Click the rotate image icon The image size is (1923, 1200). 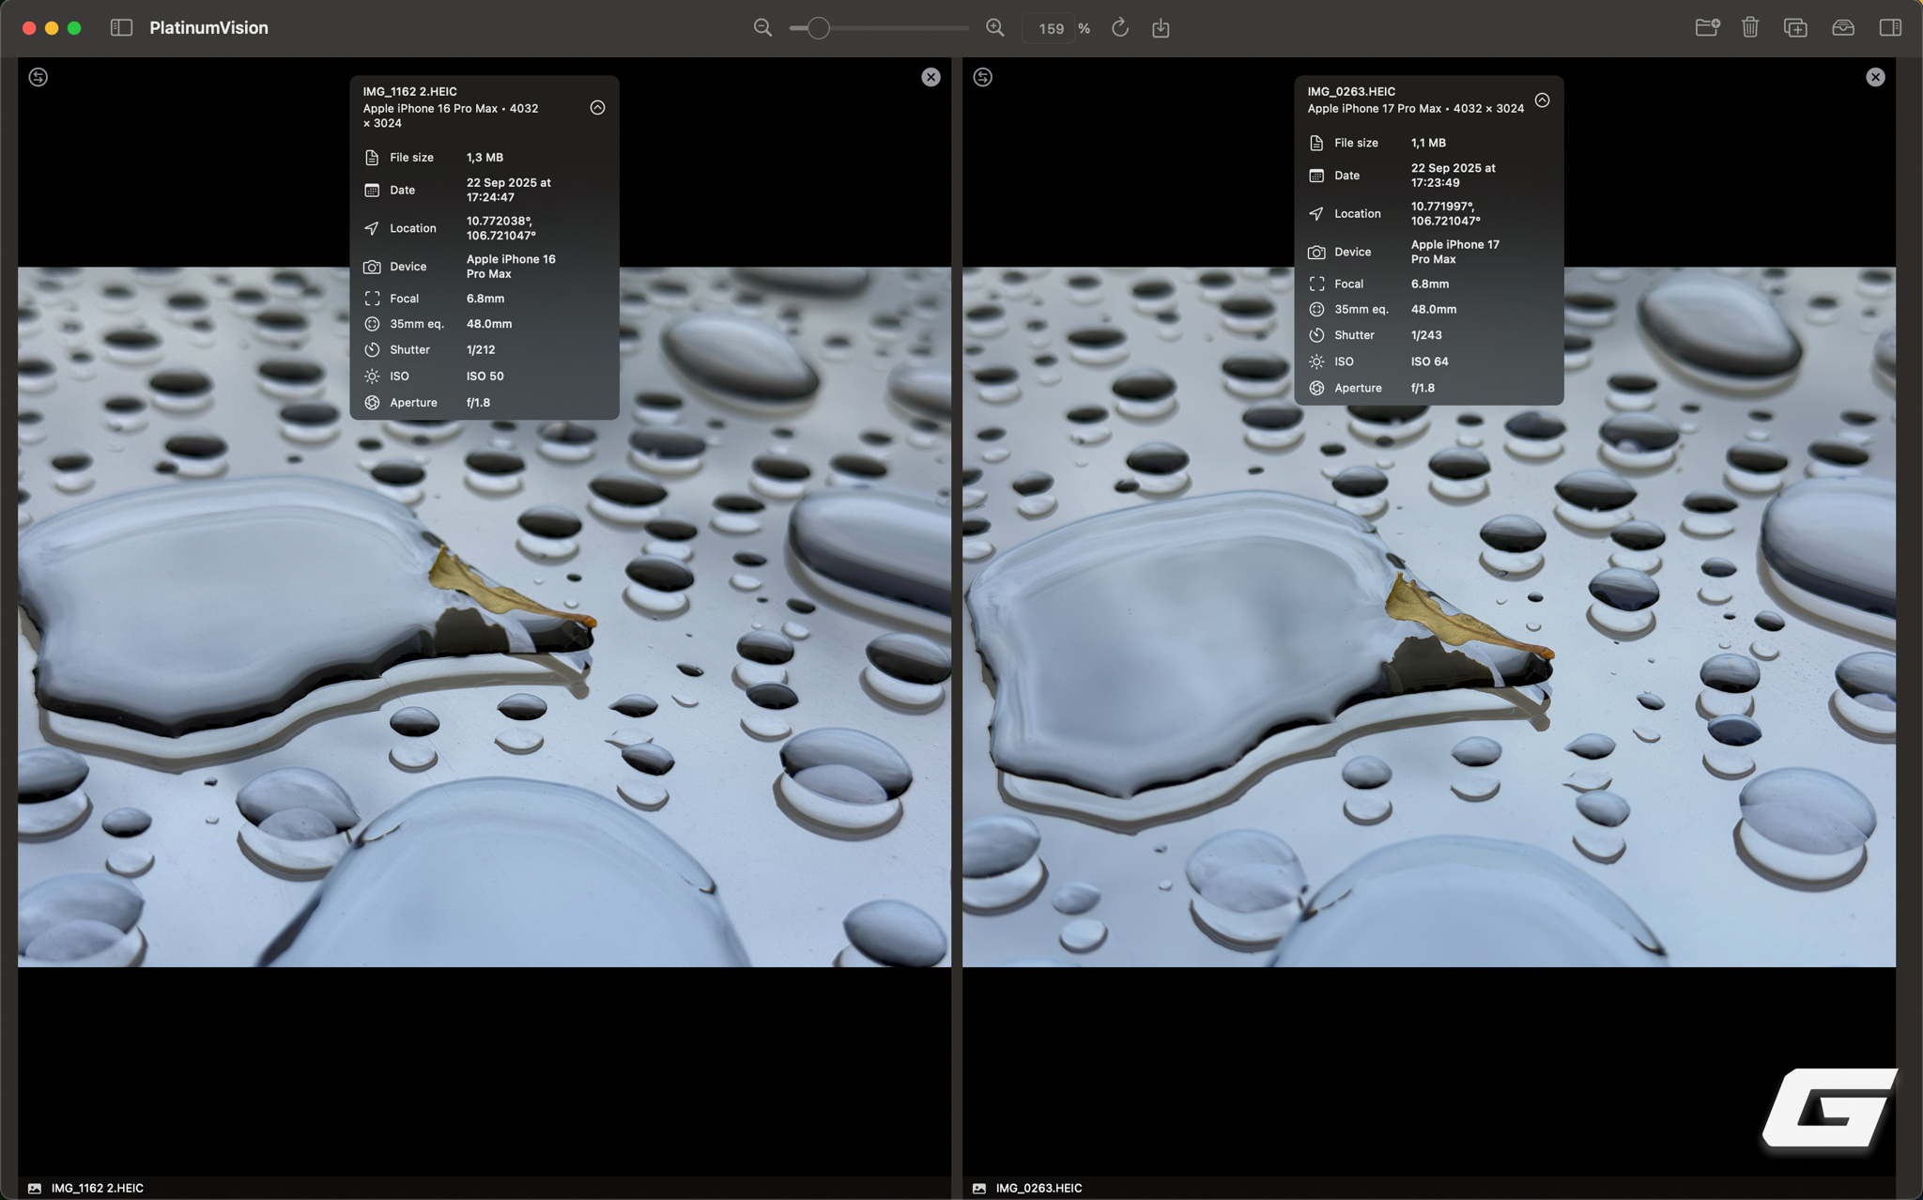pos(1119,28)
